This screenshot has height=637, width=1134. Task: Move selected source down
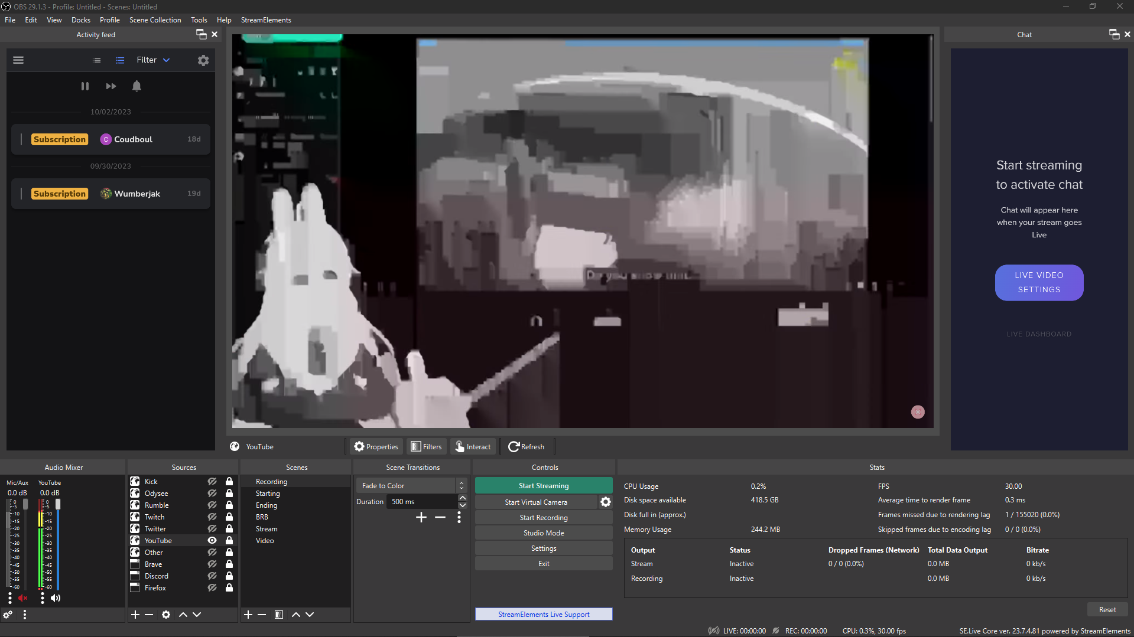click(197, 615)
